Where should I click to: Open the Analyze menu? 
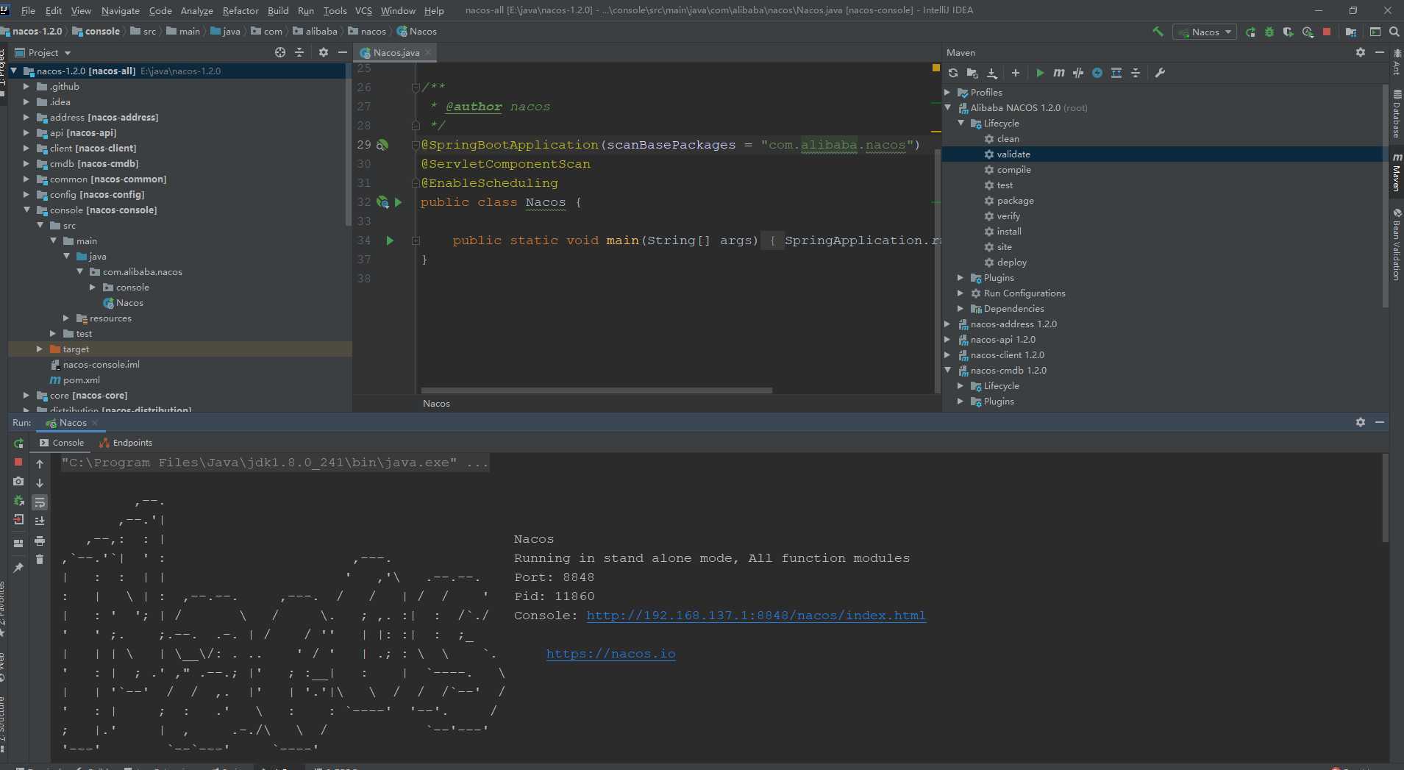pyautogui.click(x=196, y=10)
